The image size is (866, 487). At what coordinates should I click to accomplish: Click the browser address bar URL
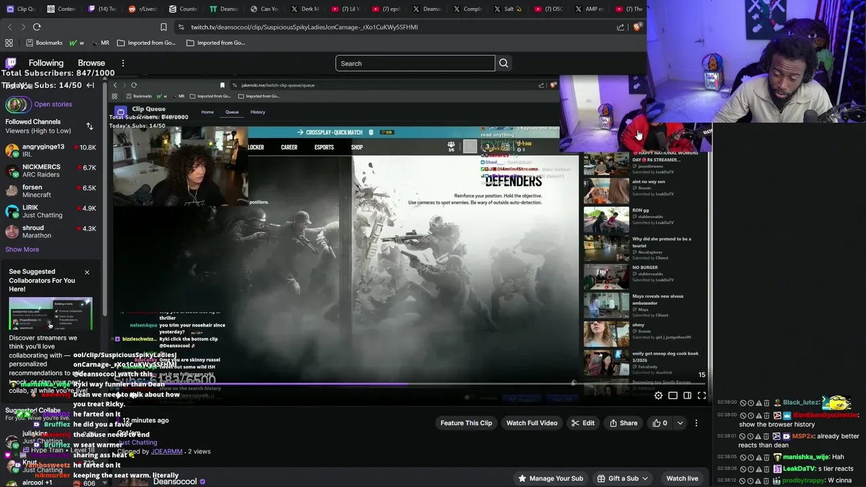point(304,27)
